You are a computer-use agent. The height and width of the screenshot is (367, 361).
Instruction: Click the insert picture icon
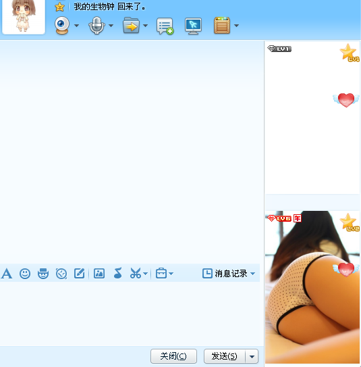99,273
